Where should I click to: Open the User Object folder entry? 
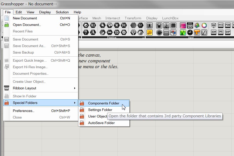[98, 116]
